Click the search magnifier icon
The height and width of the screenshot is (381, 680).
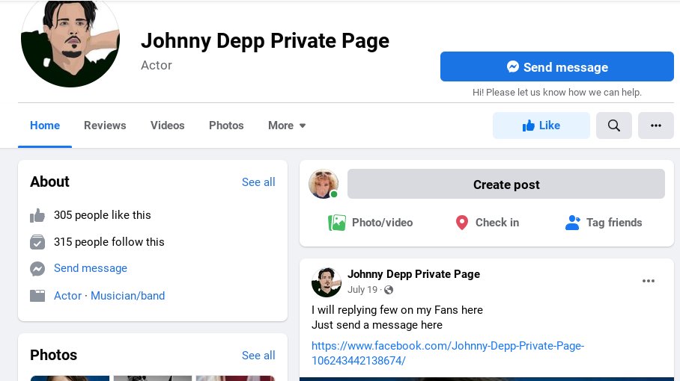[613, 126]
